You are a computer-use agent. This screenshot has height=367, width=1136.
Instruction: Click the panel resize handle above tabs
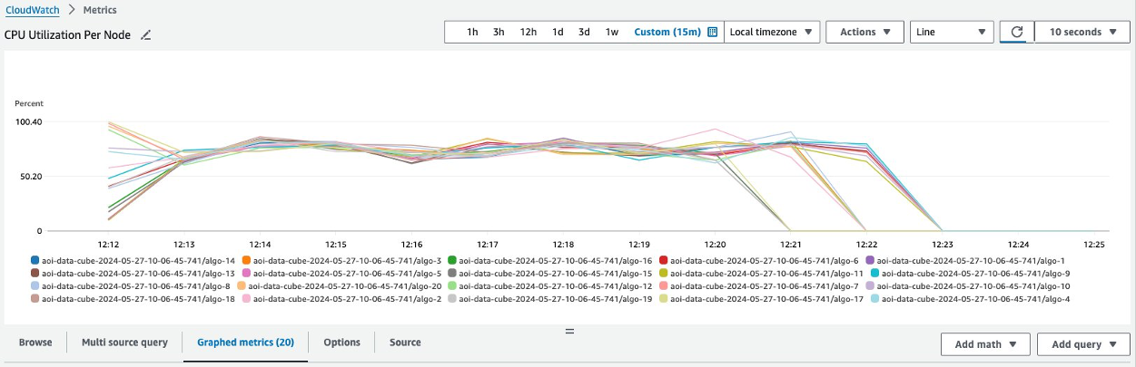point(569,331)
